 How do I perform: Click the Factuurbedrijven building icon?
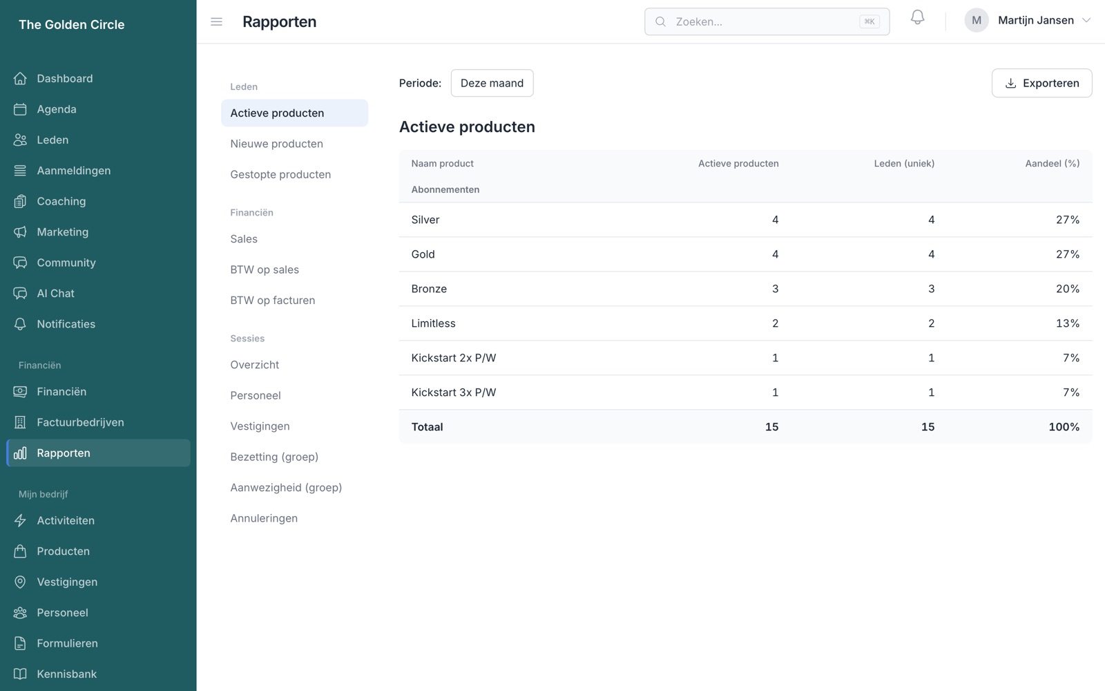20,422
